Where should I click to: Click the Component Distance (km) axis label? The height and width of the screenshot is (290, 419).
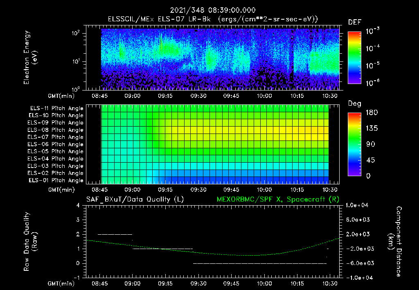(x=395, y=242)
